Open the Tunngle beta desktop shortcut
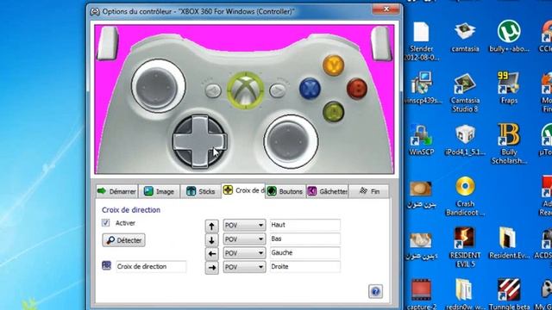The height and width of the screenshot is (310, 552). coord(509,294)
